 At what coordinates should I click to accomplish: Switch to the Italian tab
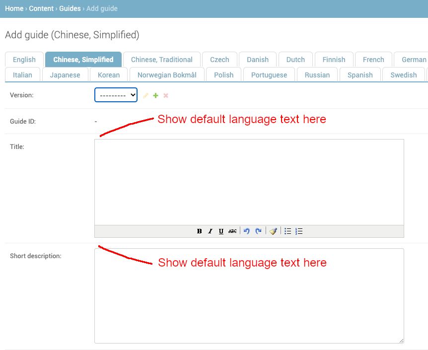[22, 75]
